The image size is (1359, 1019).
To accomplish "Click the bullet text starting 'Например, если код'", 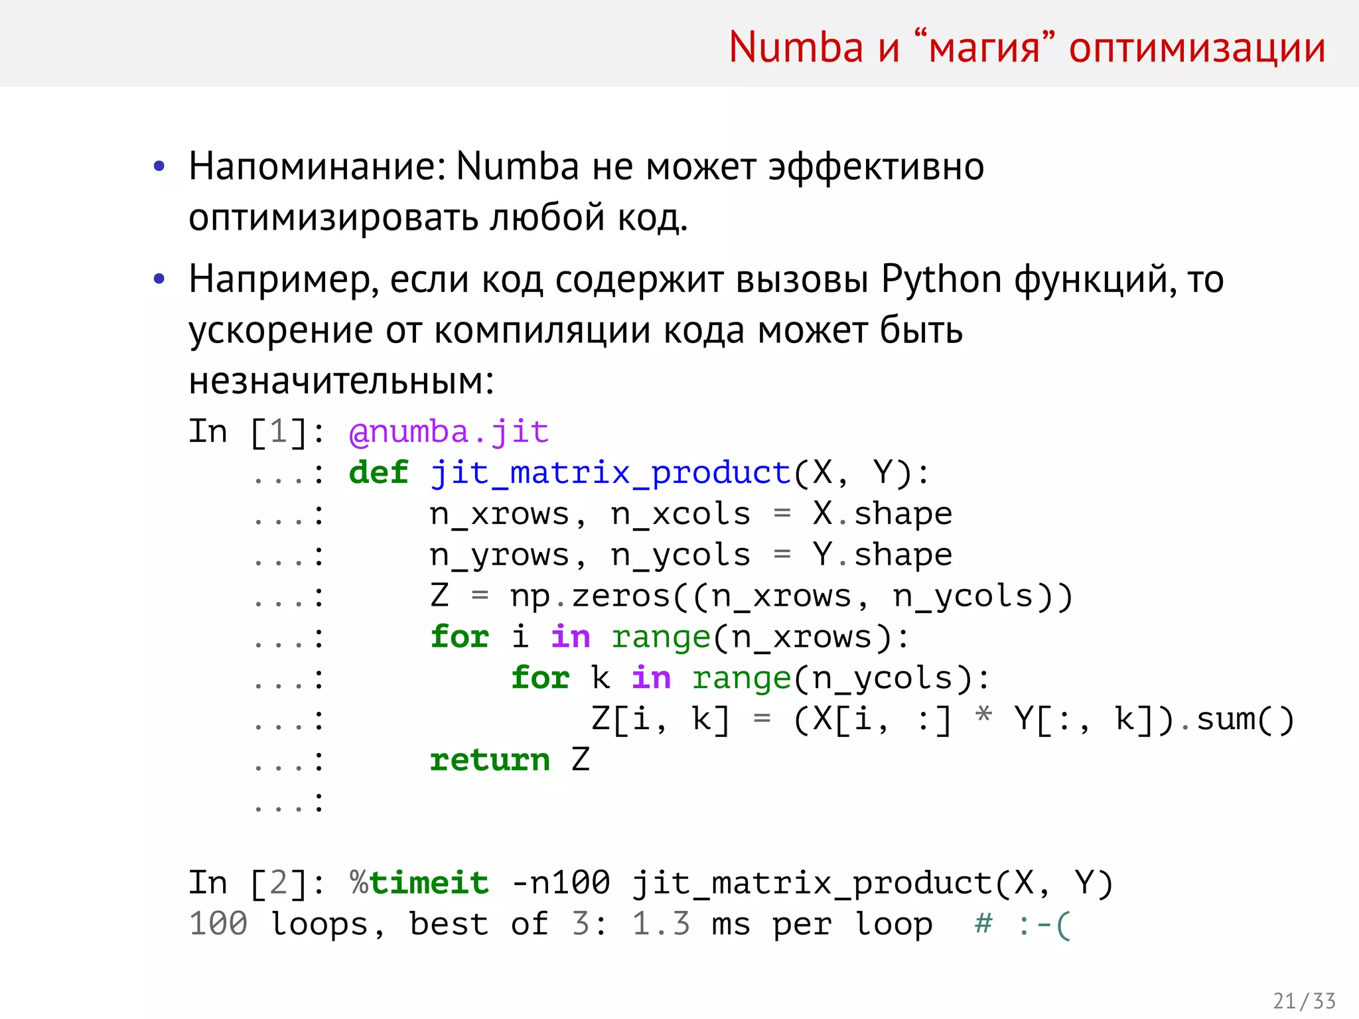I will click(706, 279).
